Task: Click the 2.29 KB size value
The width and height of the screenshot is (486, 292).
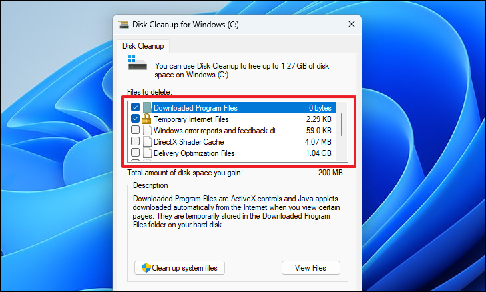Action: [x=319, y=119]
